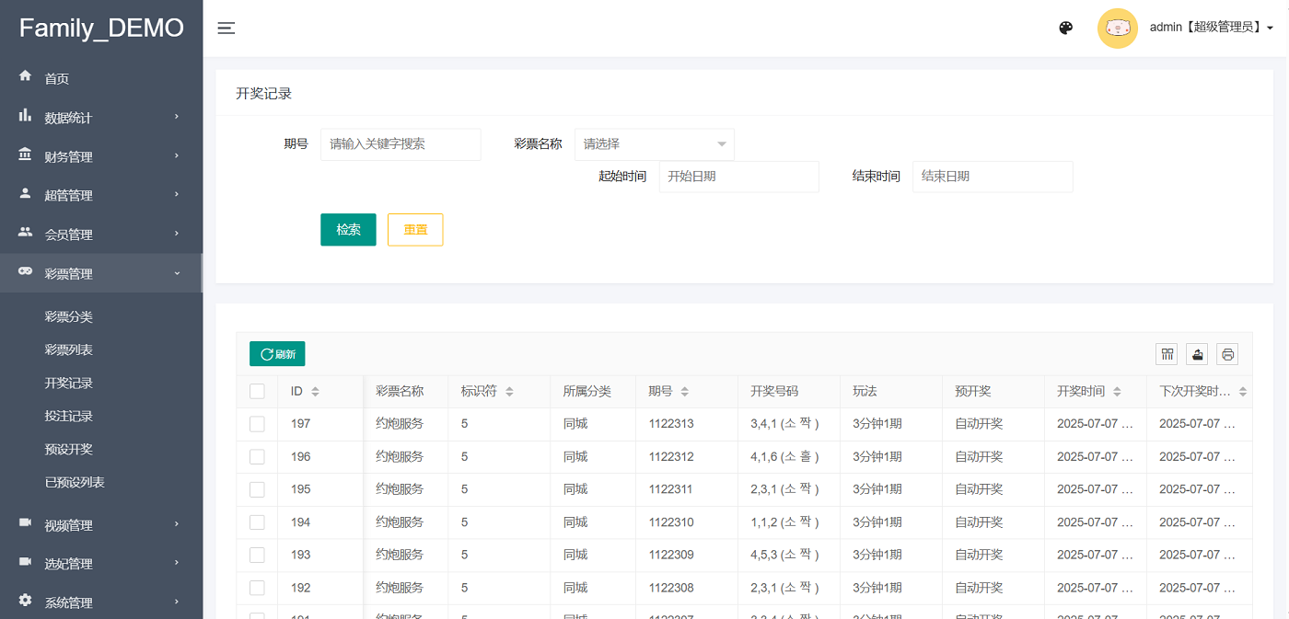Click the home icon beside 首页
Screen dimensions: 1289x619
(26, 77)
